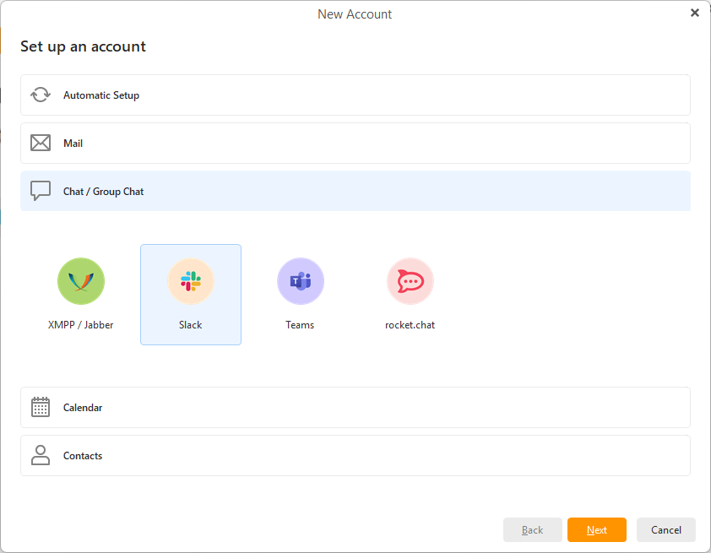Click the Mail envelope icon
Viewport: 711px width, 553px height.
(x=41, y=144)
